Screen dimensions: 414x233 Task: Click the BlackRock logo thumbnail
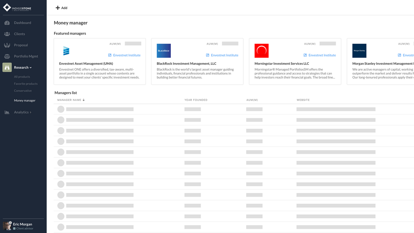[x=164, y=51]
